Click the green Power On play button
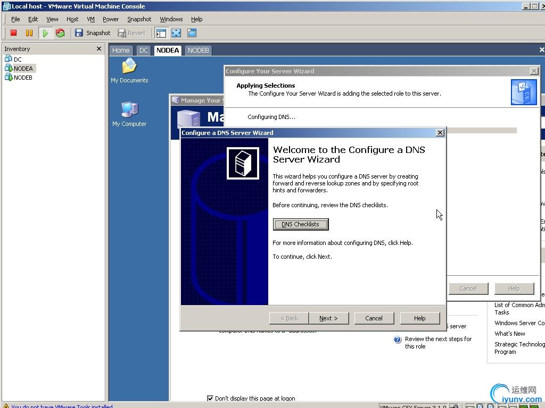Viewport: 545px width, 408px height. click(x=45, y=33)
